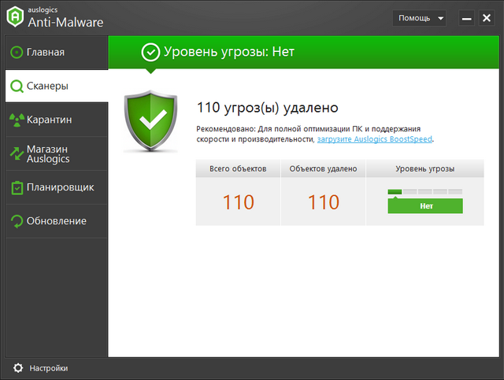Screen dimensions: 504x380
Task: Click the Карантин biohazard icon
Action: [16, 120]
